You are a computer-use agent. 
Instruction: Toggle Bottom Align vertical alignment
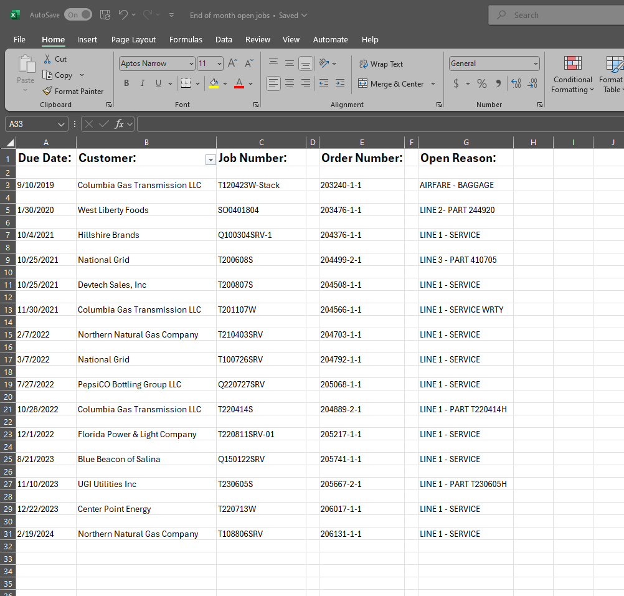306,64
